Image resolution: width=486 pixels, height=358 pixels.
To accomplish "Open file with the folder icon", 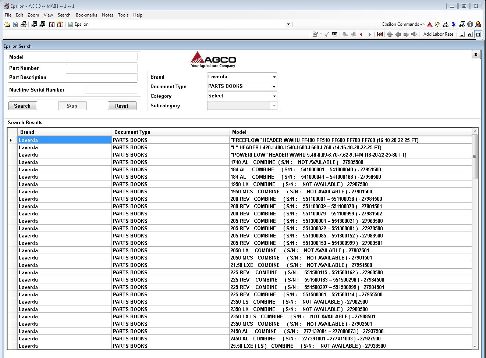I will (7, 24).
